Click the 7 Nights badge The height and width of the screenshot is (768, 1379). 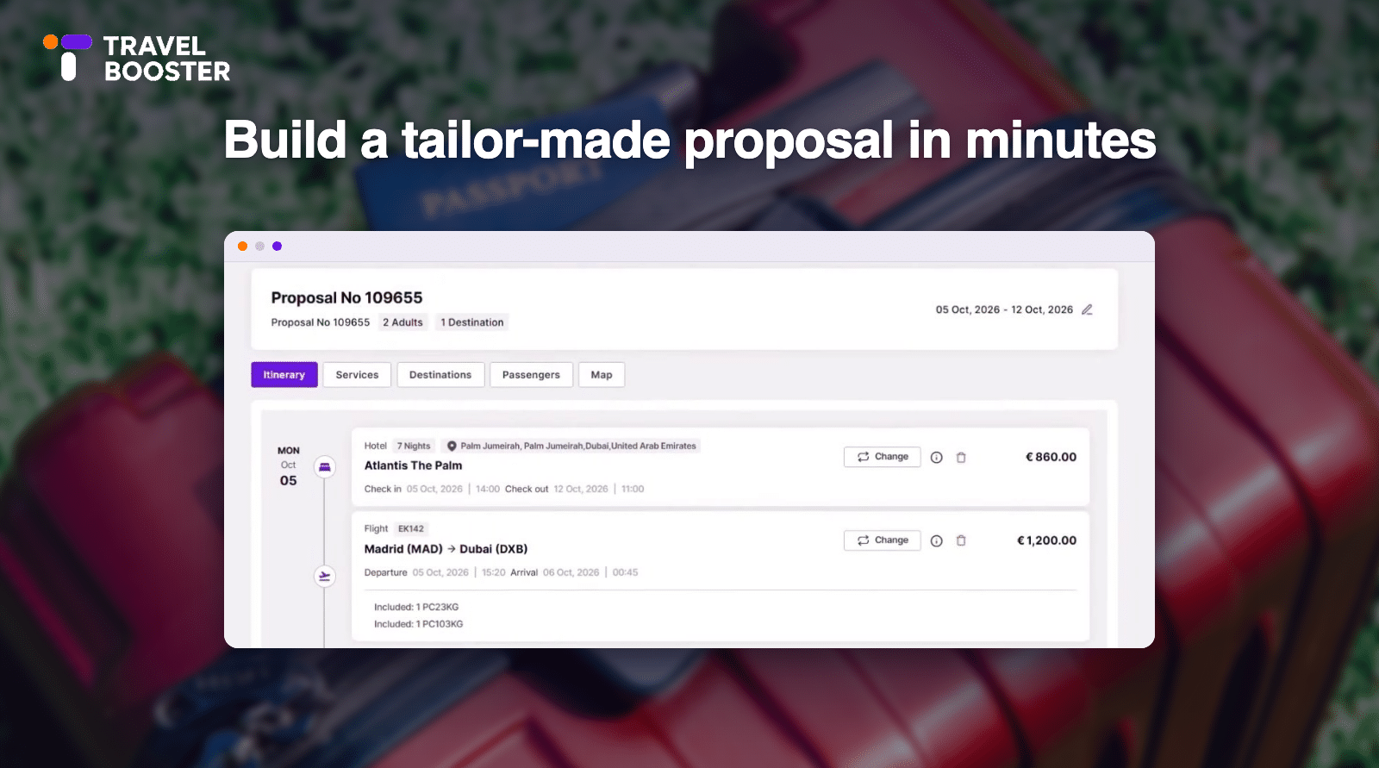[x=414, y=446]
